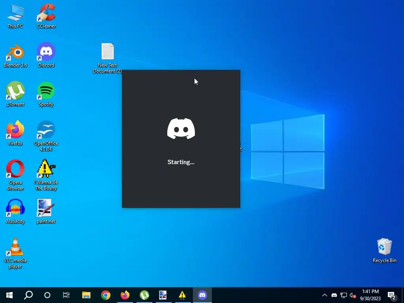Select the Opera Browser desktop shortcut
Screen dimensions: 404x303
click(x=15, y=175)
